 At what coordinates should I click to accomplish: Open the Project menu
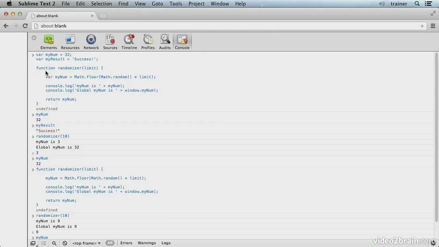(x=197, y=4)
